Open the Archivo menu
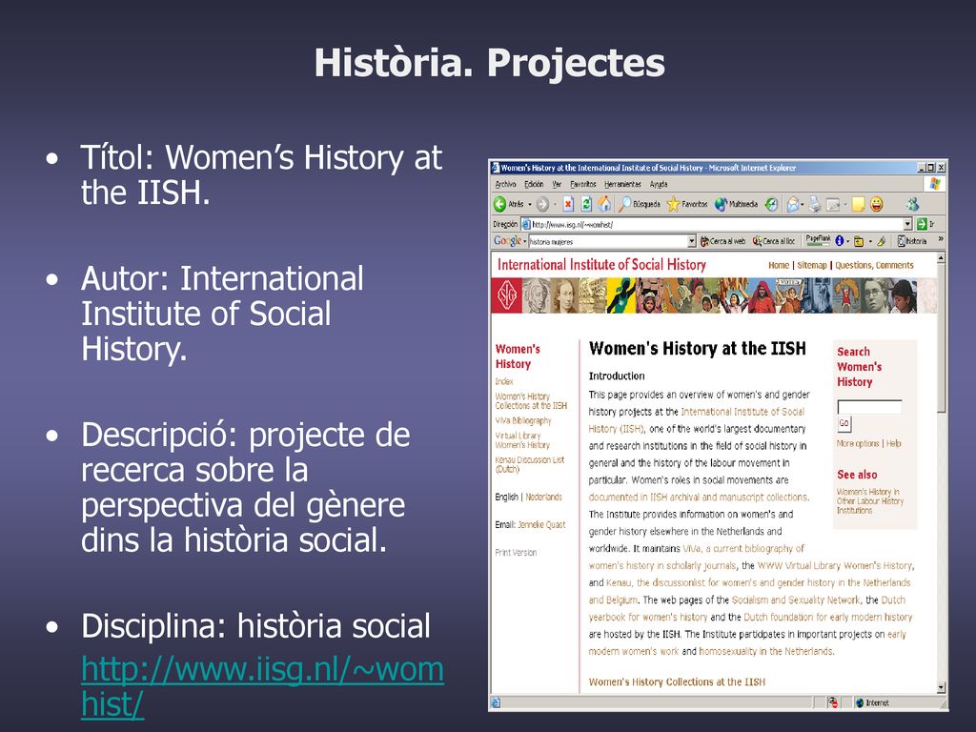 tap(506, 184)
